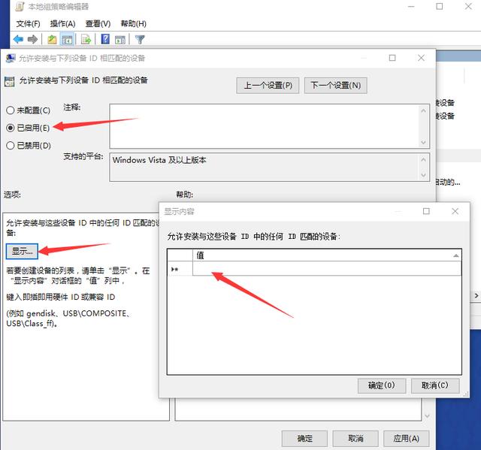
Task: Open the 查看(V) menu
Action: pos(98,23)
